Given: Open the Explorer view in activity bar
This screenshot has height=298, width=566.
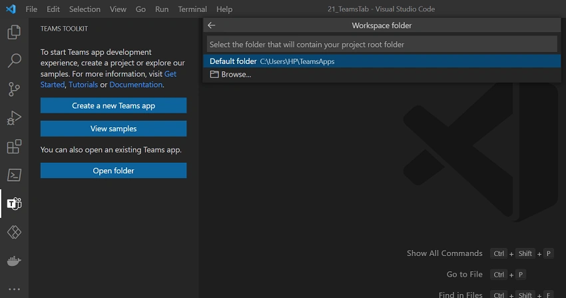Looking at the screenshot, I should (x=14, y=32).
